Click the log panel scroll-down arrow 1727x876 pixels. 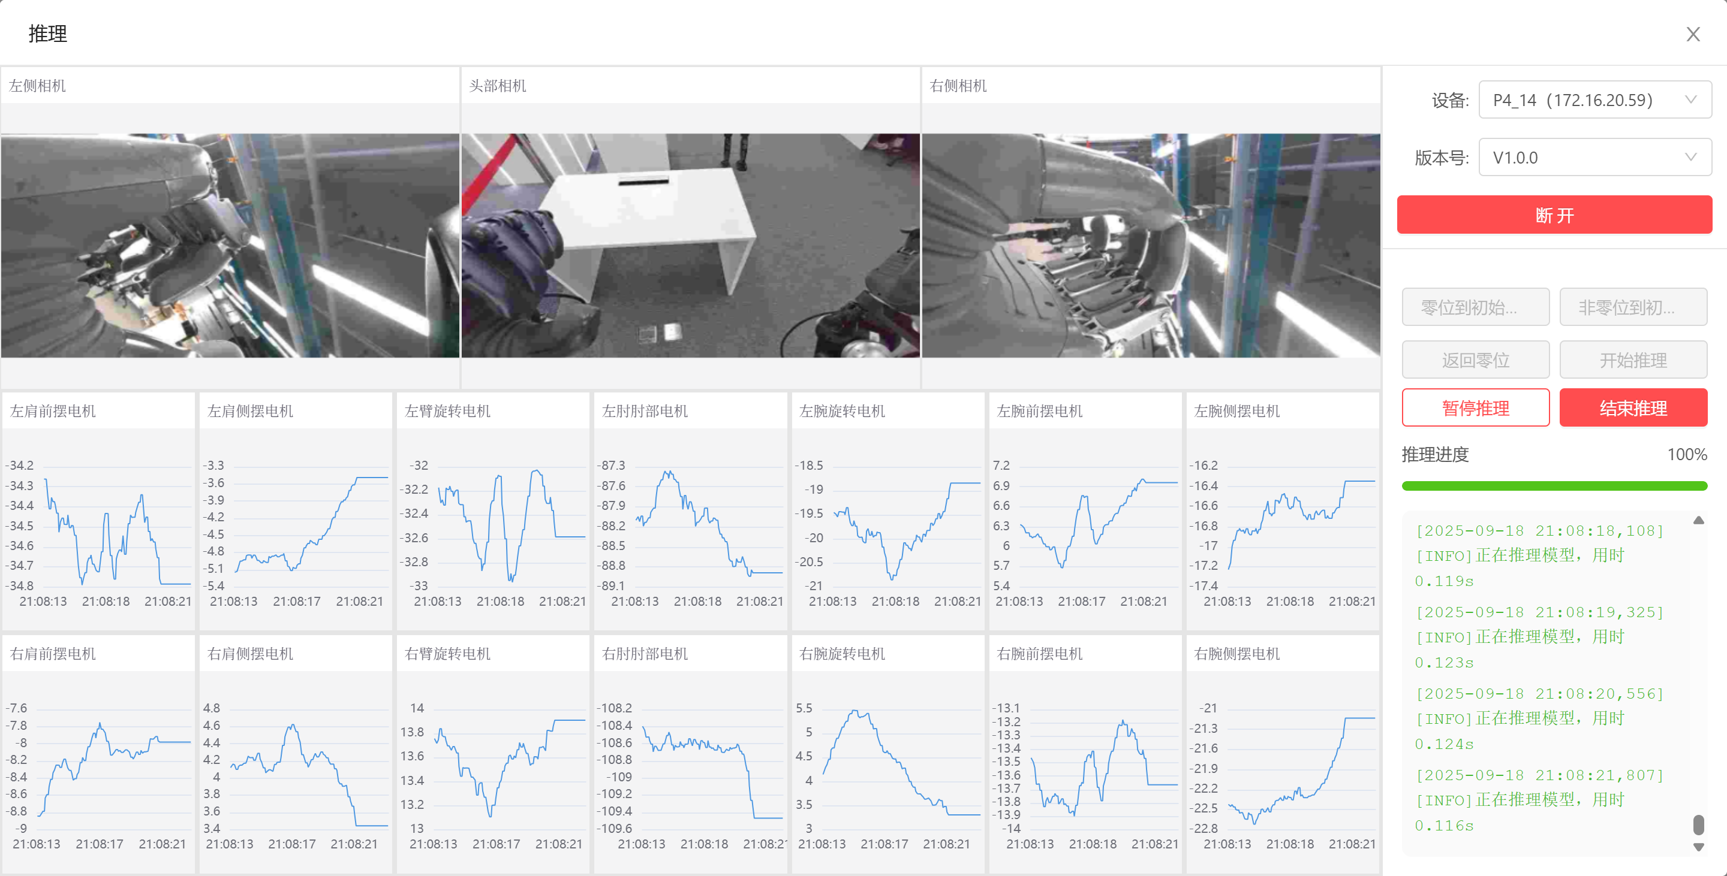coord(1698,847)
